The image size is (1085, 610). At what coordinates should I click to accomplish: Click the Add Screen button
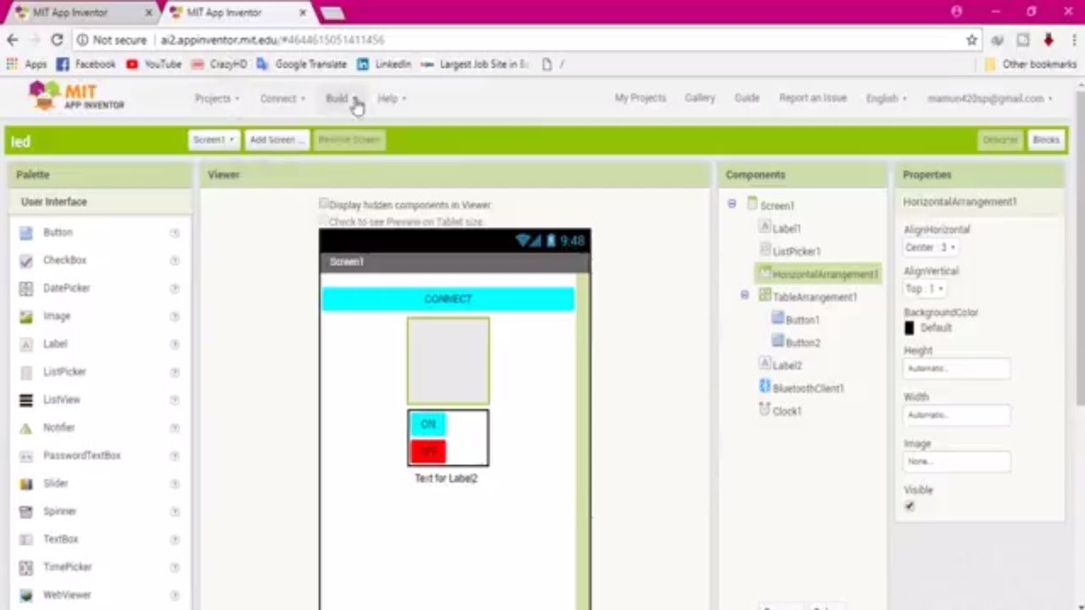[x=276, y=140]
